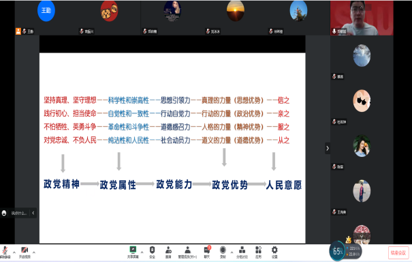Click the red End Meeting button

398,252
